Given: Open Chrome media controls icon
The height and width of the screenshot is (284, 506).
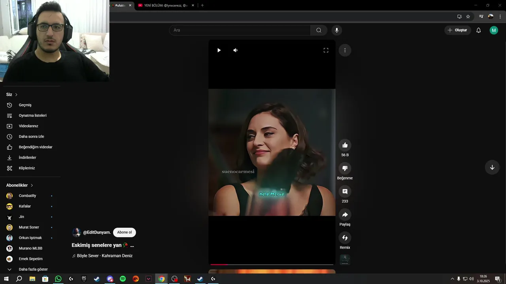Looking at the screenshot, I should 481,17.
